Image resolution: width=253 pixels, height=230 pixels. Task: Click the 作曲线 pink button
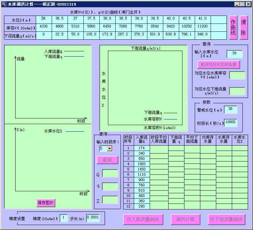click(233, 28)
